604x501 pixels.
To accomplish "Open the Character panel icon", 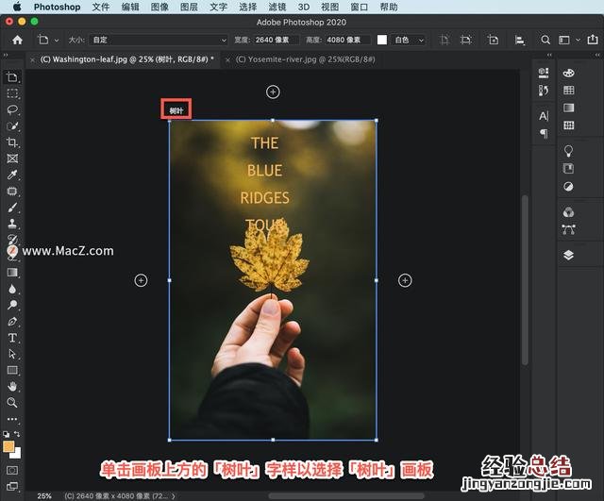I will (x=544, y=115).
